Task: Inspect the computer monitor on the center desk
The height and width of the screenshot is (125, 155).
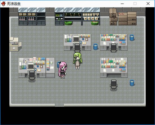Action: [76, 39]
